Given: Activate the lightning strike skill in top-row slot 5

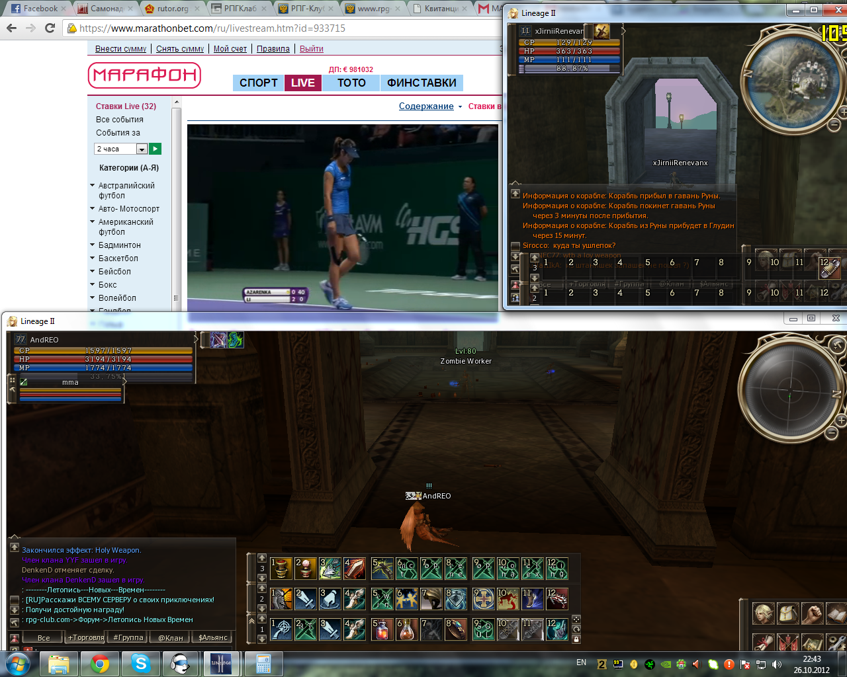Looking at the screenshot, I should (x=382, y=569).
